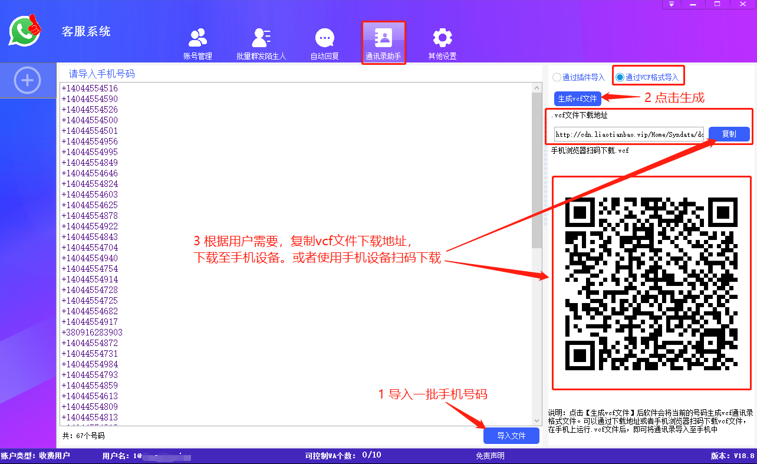The width and height of the screenshot is (757, 464).
Task: Click phone number +14044554914
Action: [x=90, y=279]
